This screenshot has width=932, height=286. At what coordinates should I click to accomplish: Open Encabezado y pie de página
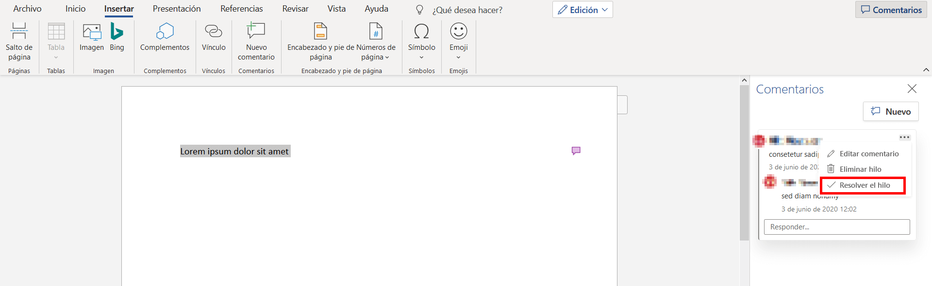pyautogui.click(x=321, y=42)
